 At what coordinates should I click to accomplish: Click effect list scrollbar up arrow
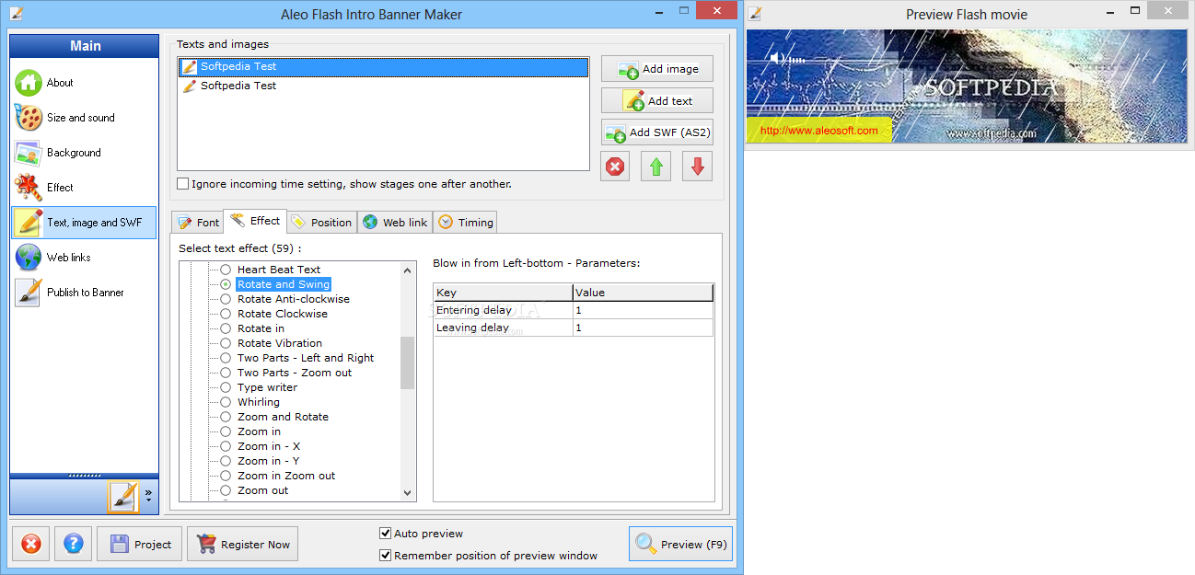(x=408, y=270)
